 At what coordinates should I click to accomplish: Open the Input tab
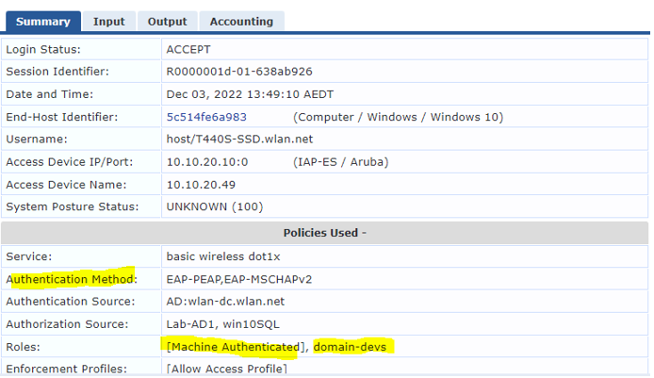pos(108,21)
